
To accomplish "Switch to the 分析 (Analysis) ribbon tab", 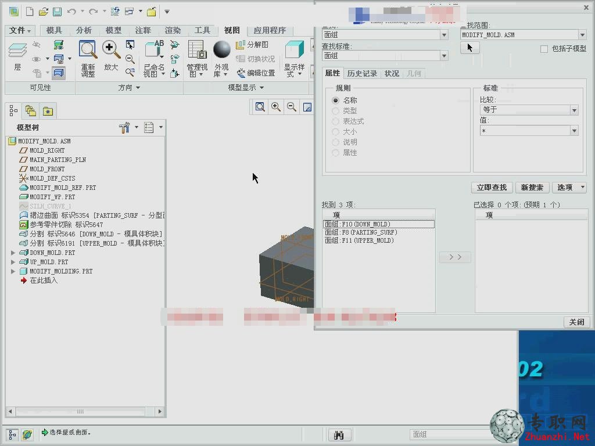I will tap(84, 30).
